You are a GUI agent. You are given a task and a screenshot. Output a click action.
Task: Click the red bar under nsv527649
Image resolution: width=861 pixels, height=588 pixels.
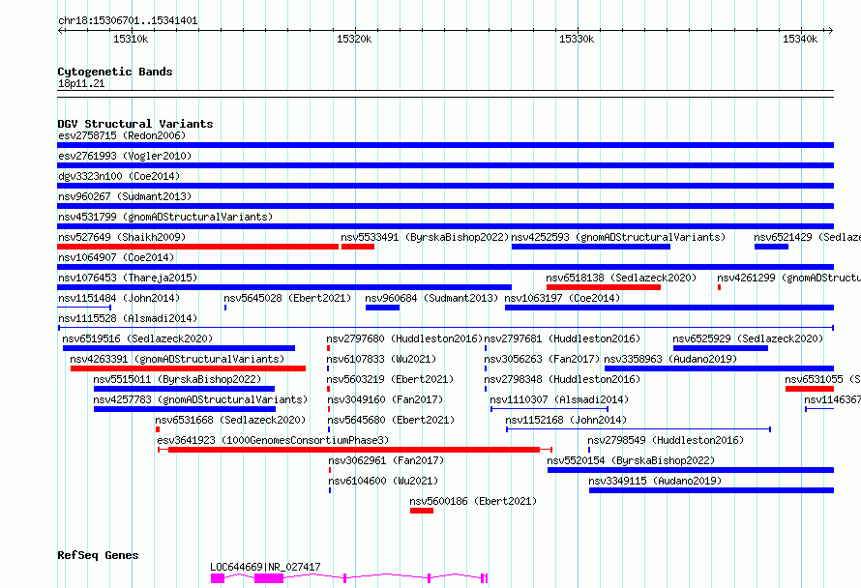click(x=197, y=247)
